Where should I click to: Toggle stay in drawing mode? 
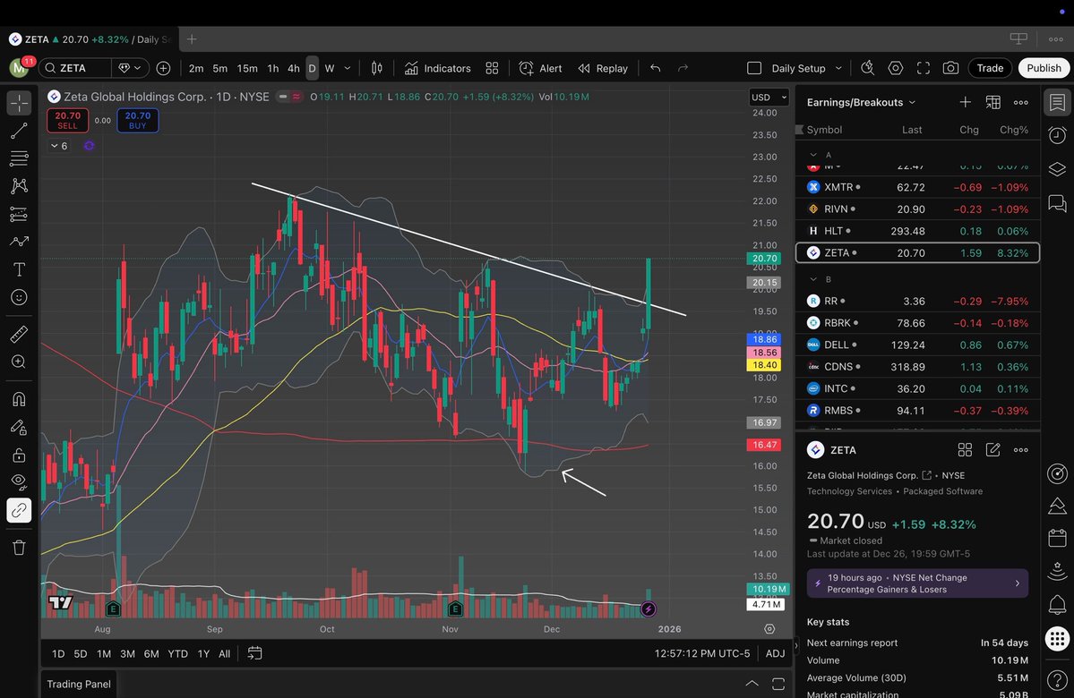[x=19, y=427]
